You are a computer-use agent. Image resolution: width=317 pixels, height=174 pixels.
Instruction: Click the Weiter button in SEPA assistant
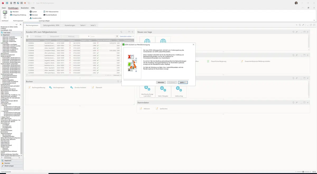183,83
